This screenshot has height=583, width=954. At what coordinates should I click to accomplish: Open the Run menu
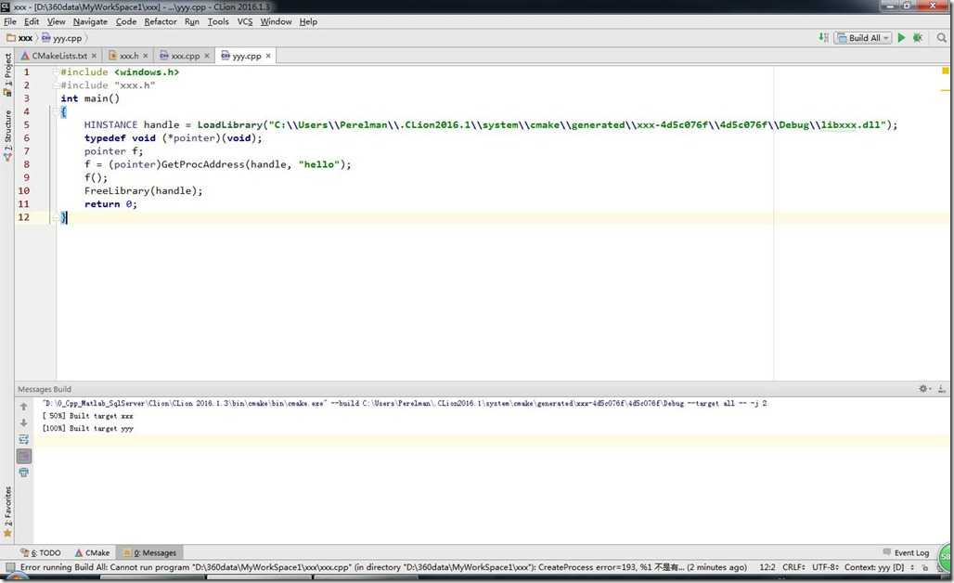tap(192, 21)
